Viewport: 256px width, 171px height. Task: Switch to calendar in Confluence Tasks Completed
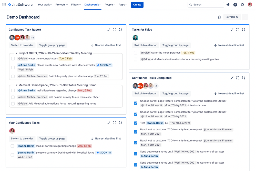point(145,94)
